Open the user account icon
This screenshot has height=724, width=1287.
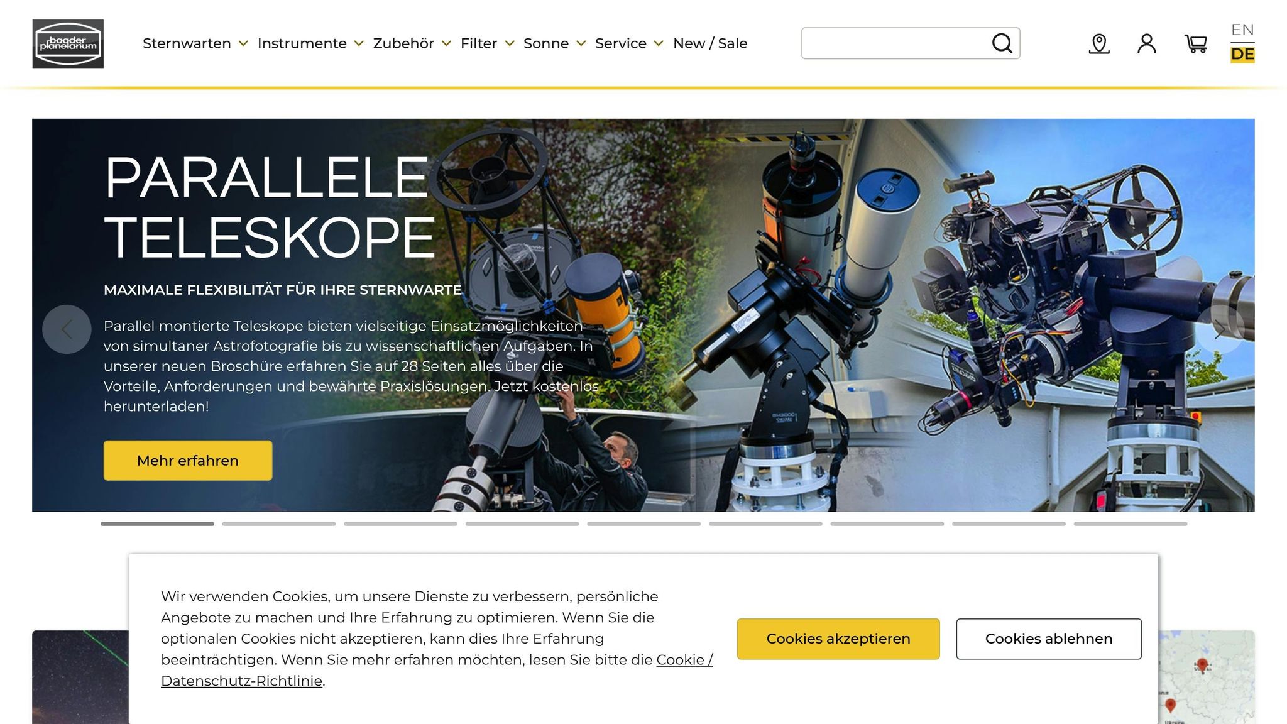point(1147,43)
